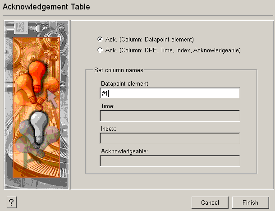
Task: Click into the Time input field
Action: (x=170, y=116)
